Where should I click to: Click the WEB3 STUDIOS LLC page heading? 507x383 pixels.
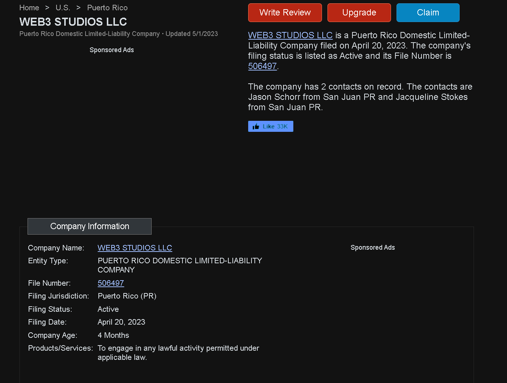[73, 22]
